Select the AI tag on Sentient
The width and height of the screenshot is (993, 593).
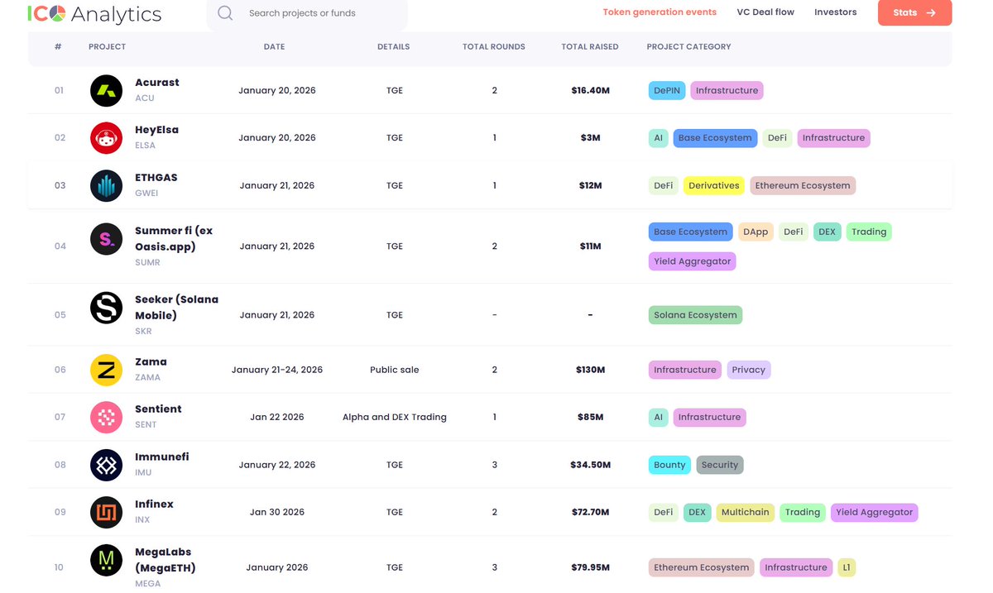click(659, 417)
